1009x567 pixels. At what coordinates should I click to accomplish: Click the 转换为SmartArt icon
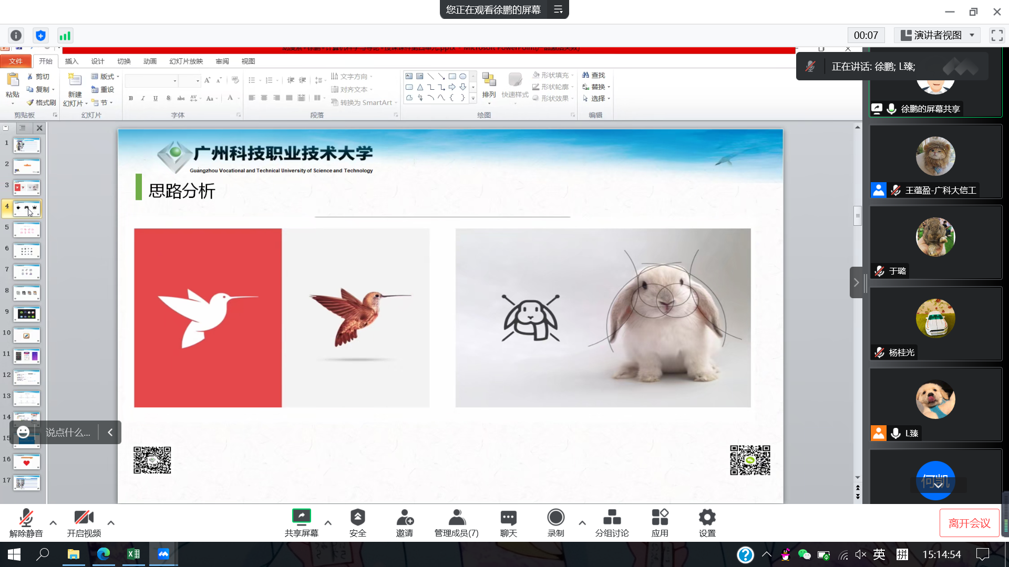(363, 102)
